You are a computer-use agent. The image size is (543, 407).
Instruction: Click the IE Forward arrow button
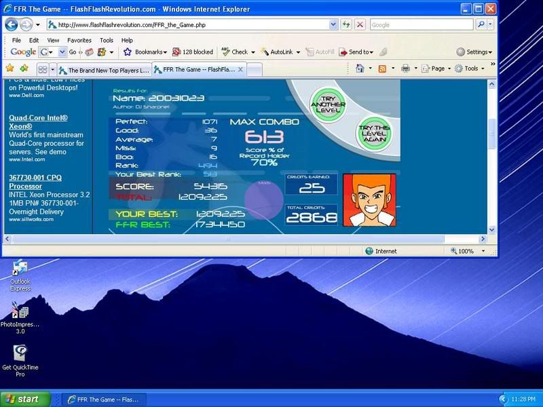coord(26,24)
